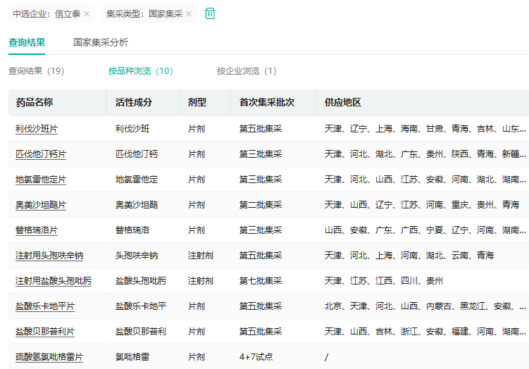Screen dimensions: 529x369
Task: Remove the 信立泰 company filter tag
Action: 87,14
